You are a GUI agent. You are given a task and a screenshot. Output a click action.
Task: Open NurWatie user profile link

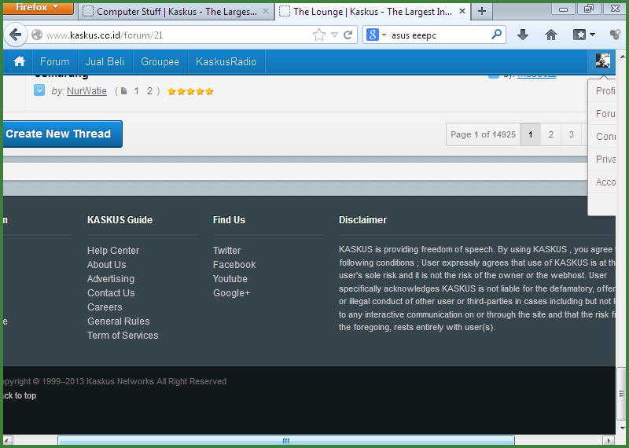86,91
